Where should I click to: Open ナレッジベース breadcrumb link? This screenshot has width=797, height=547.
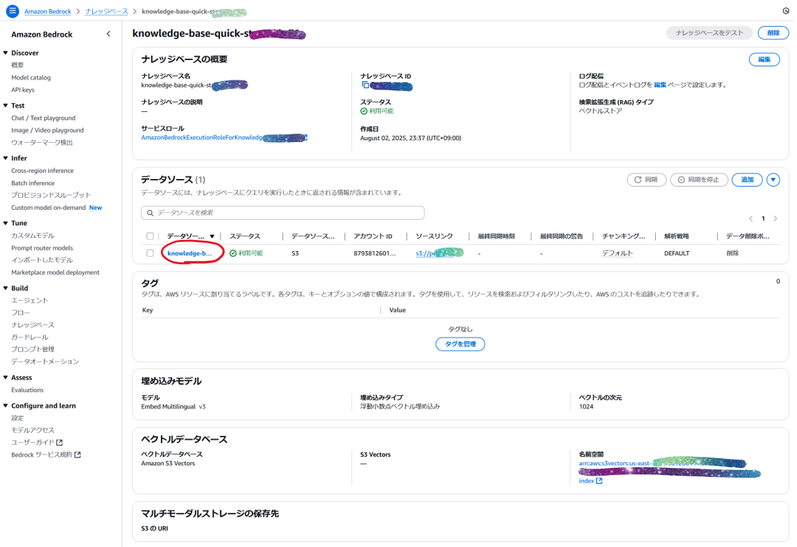(106, 11)
